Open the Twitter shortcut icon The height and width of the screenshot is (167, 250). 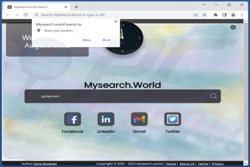click(x=173, y=119)
